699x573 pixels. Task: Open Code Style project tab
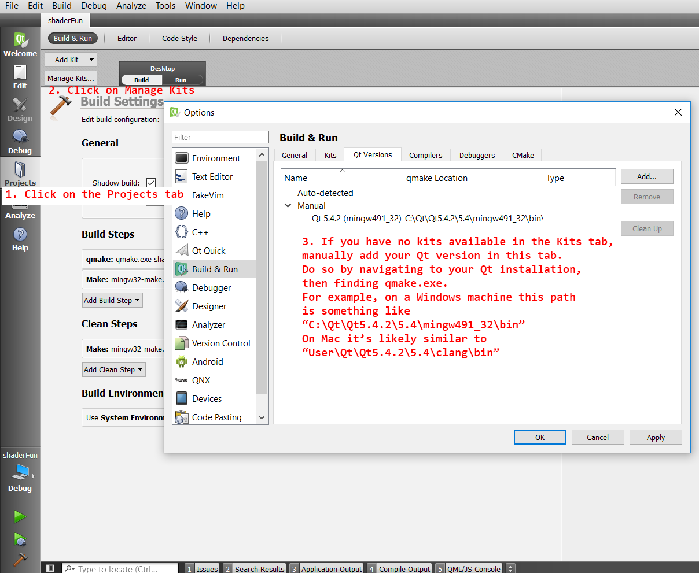[x=179, y=39]
